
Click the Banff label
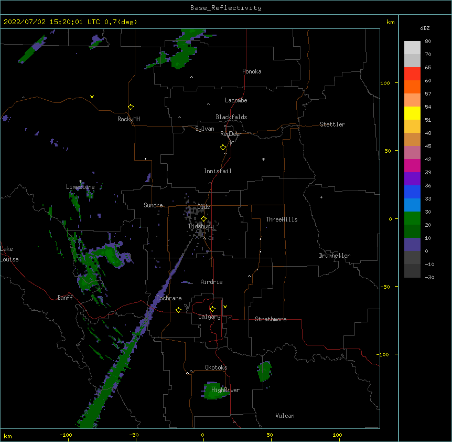click(x=65, y=298)
